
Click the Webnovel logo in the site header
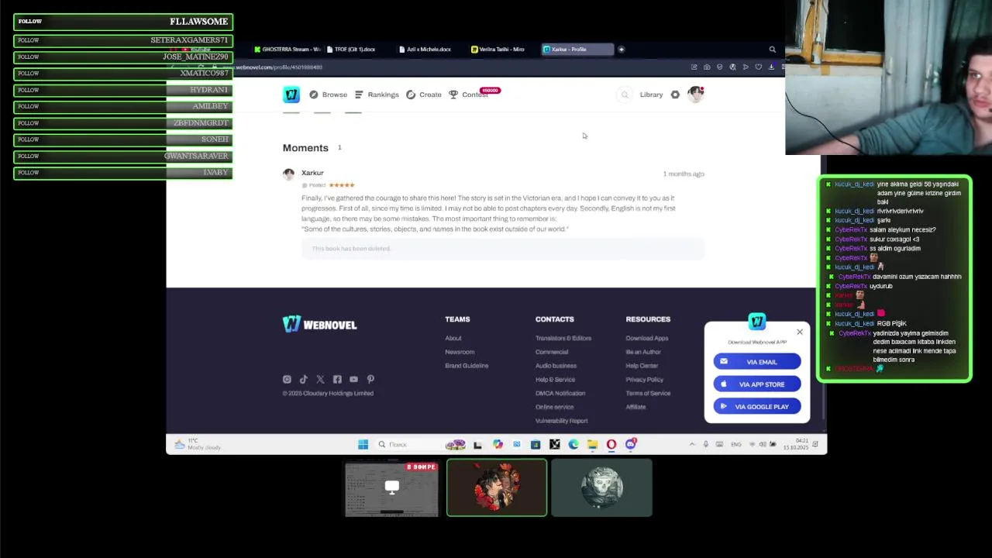point(291,95)
